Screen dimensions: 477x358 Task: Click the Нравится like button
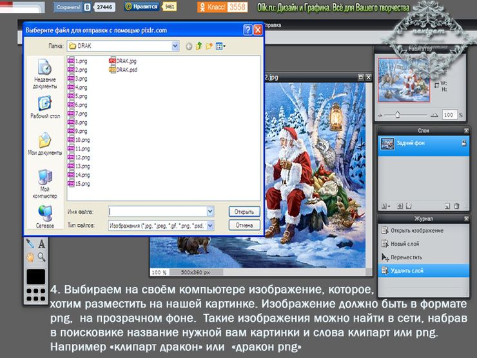pos(142,6)
